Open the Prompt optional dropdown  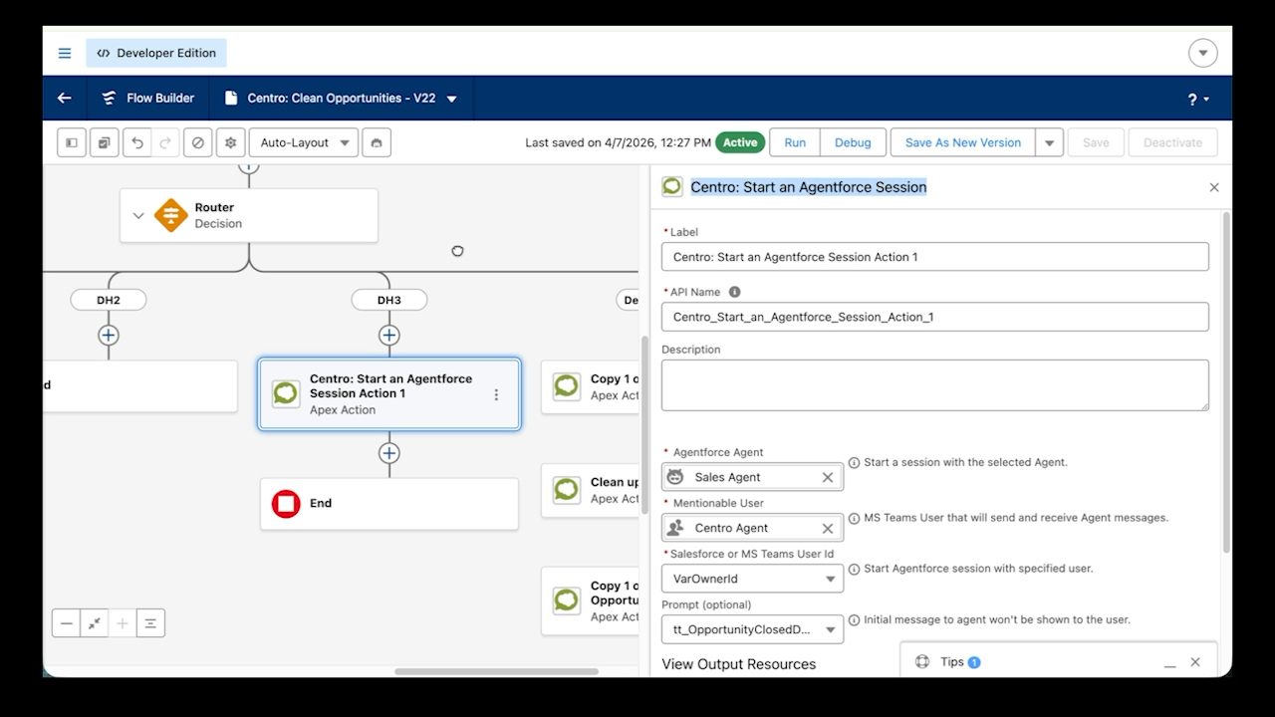point(752,629)
